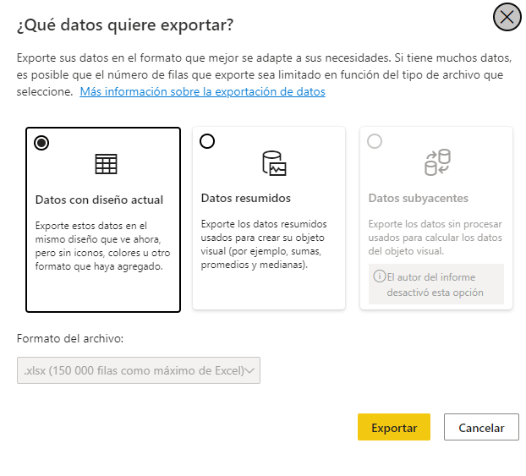Click the Datos con diseño actual title
Viewport: 526px width, 476px height.
click(x=99, y=200)
